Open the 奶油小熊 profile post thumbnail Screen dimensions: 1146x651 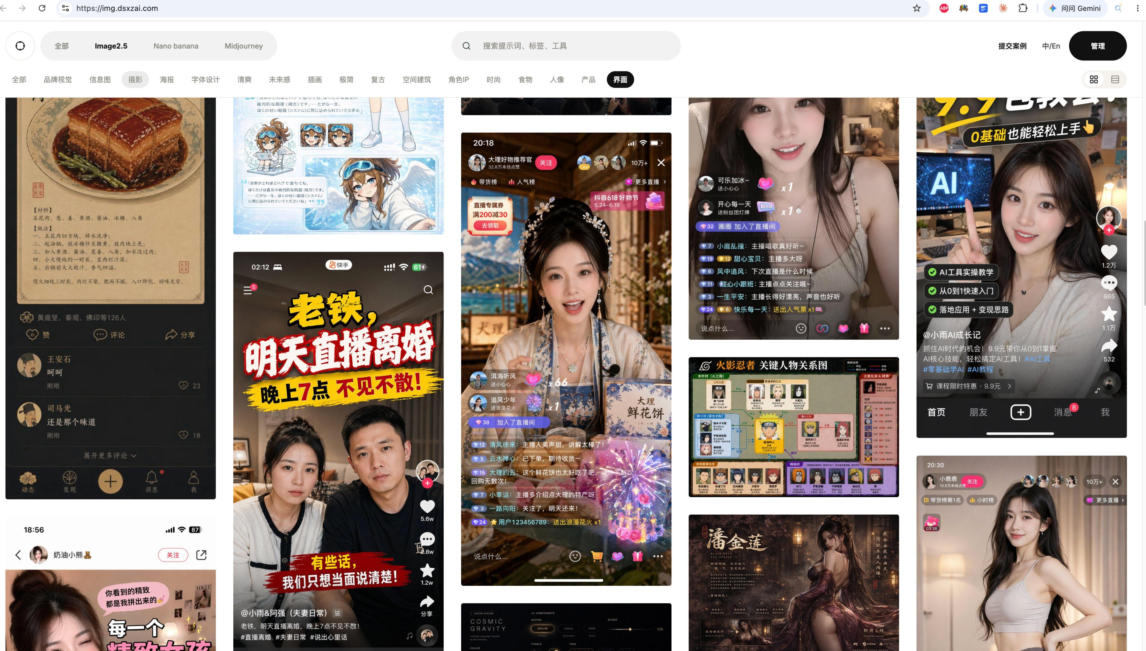111,584
